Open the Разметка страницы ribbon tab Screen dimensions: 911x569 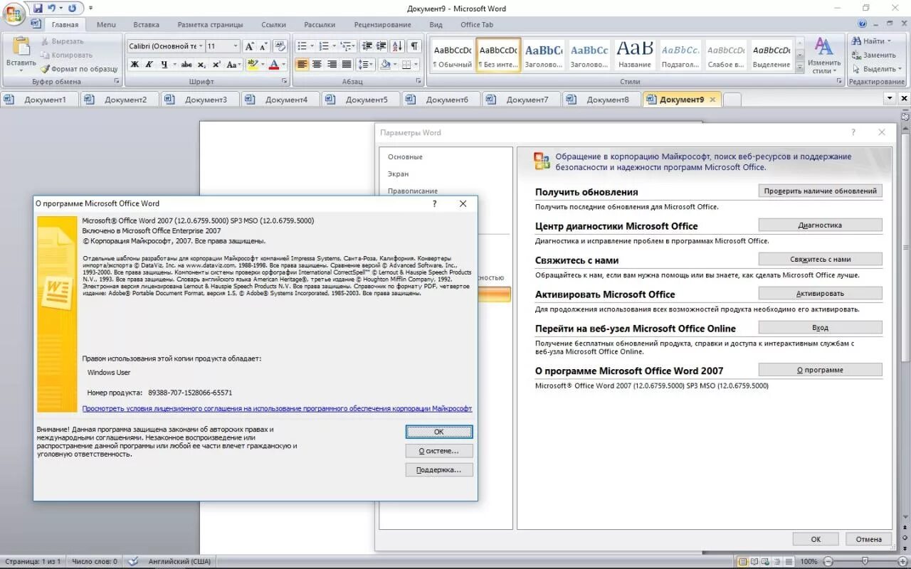point(210,24)
